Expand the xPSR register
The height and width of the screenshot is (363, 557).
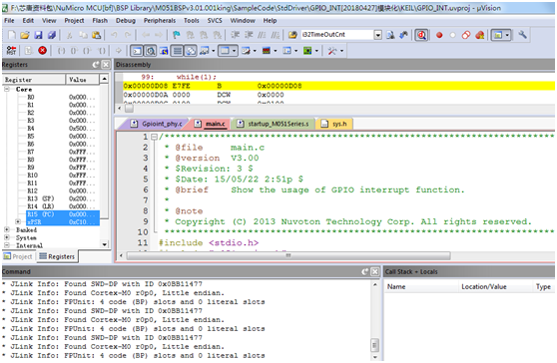click(18, 221)
